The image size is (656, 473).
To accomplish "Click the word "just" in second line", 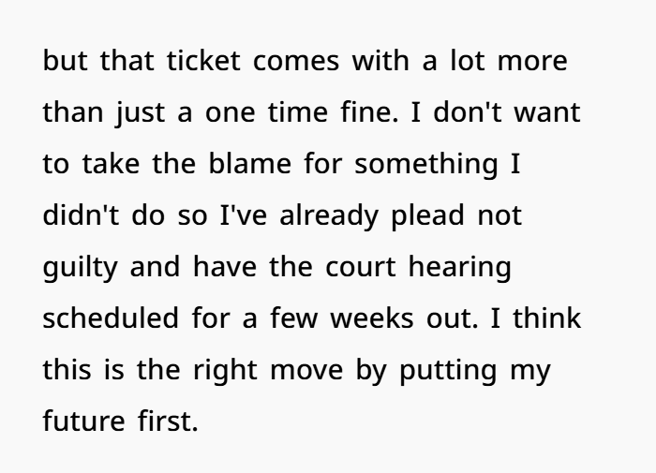I will click(x=141, y=113).
